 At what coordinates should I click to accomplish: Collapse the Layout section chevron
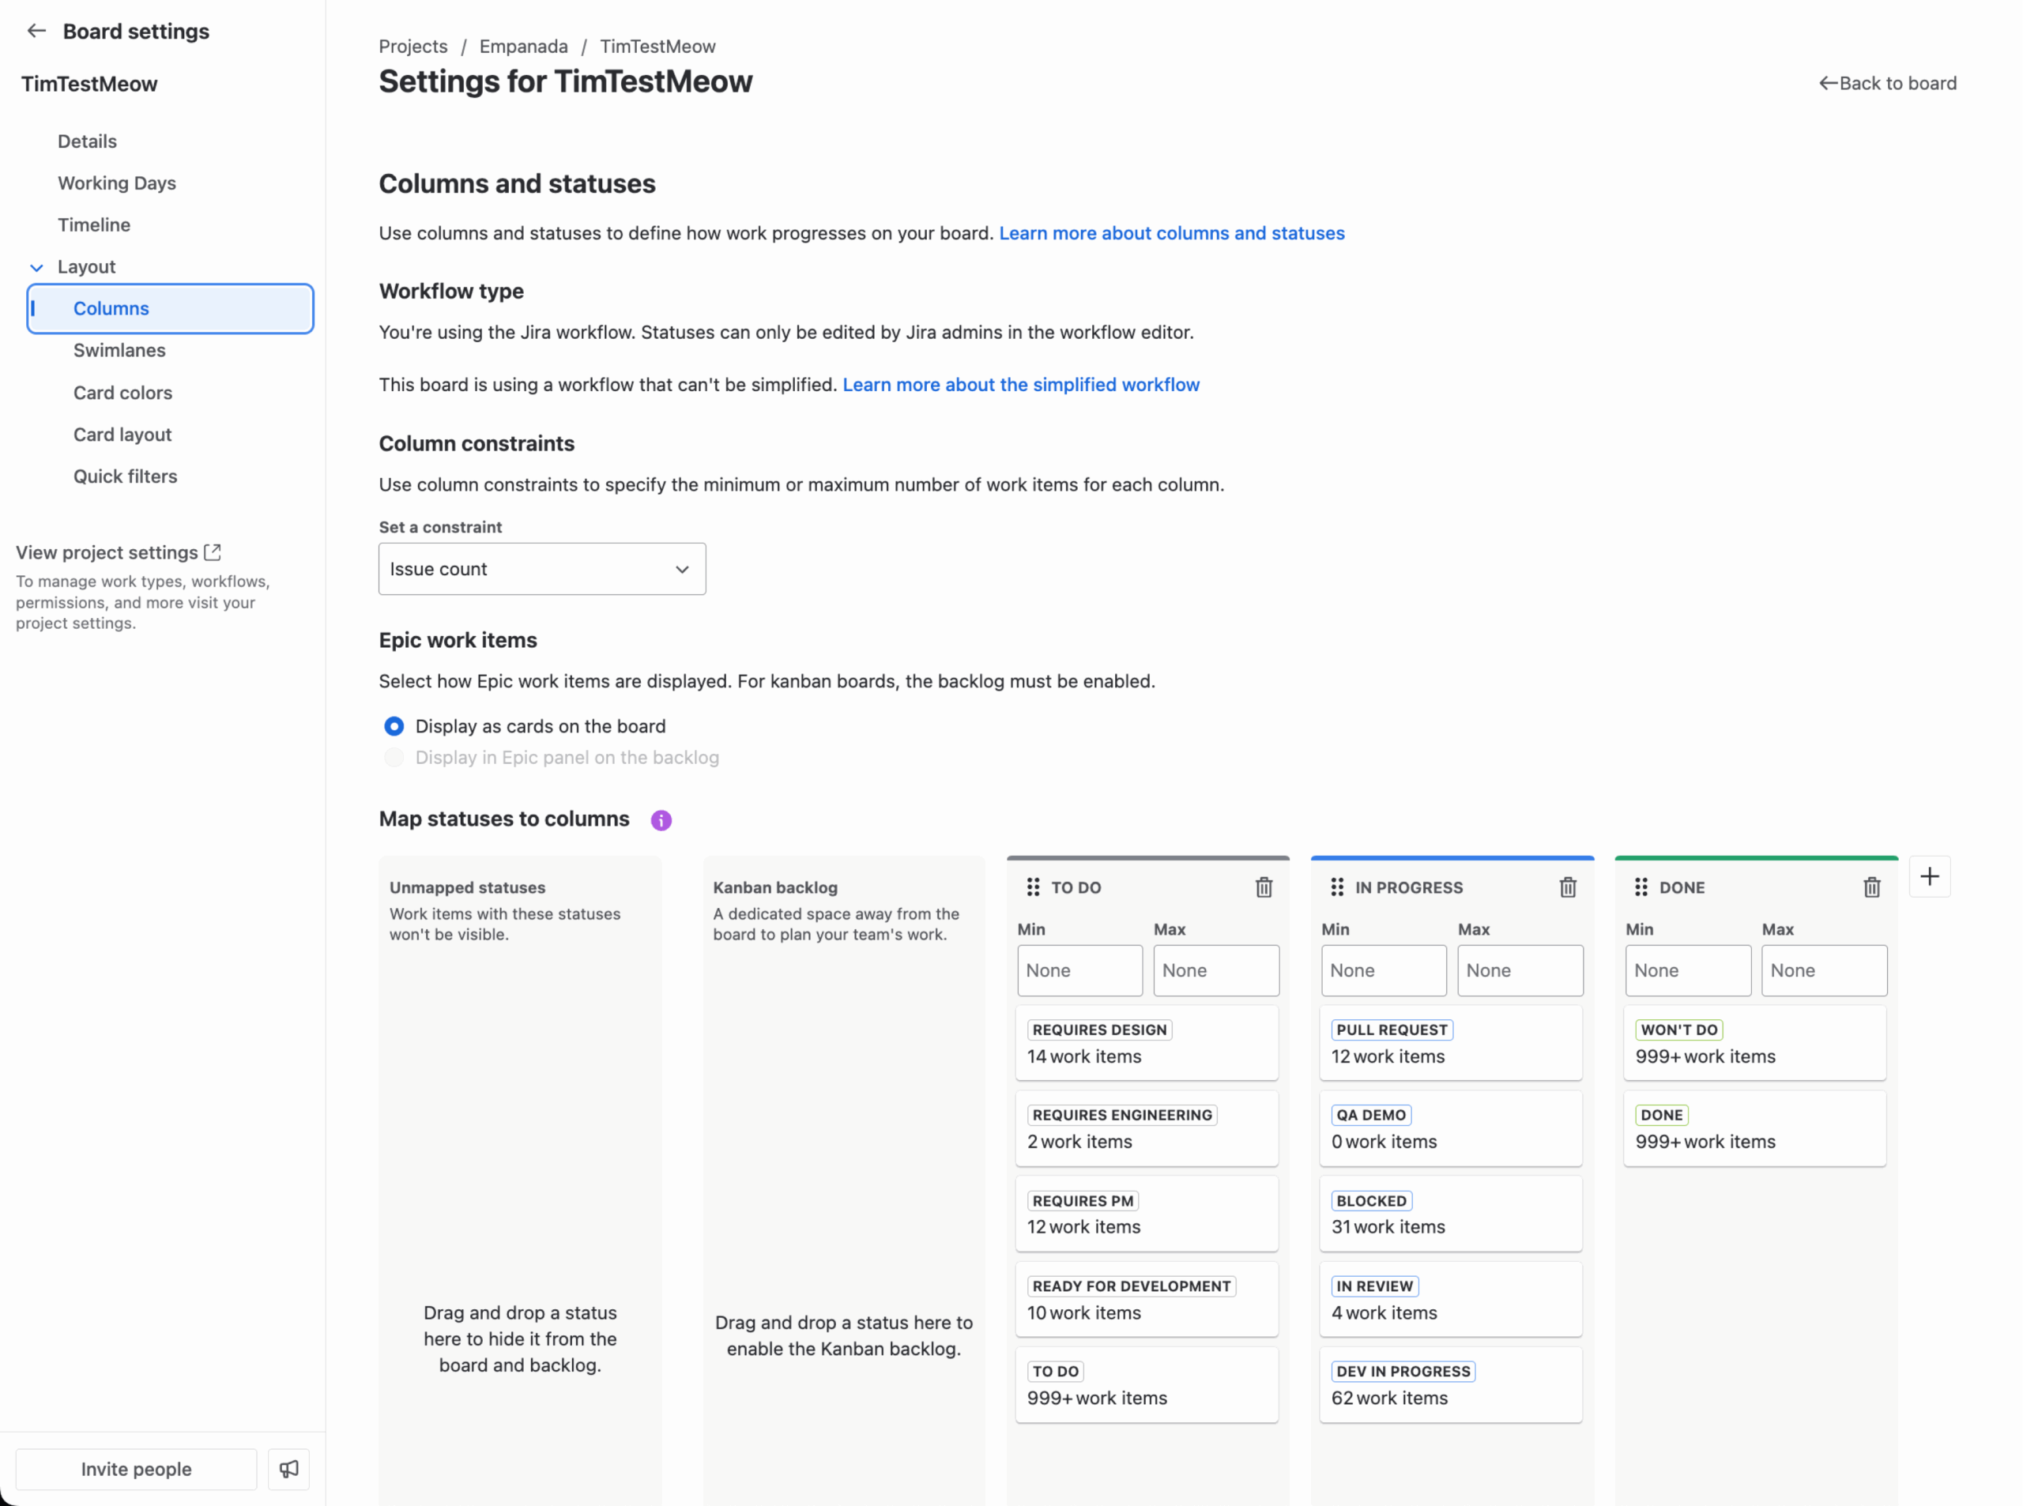click(x=36, y=267)
